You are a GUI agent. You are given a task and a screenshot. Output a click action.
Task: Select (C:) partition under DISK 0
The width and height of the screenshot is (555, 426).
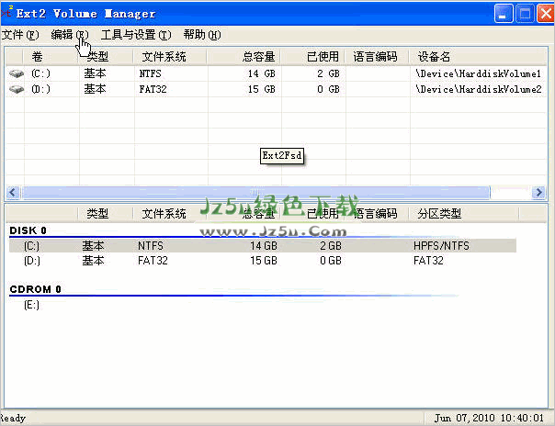(263, 246)
